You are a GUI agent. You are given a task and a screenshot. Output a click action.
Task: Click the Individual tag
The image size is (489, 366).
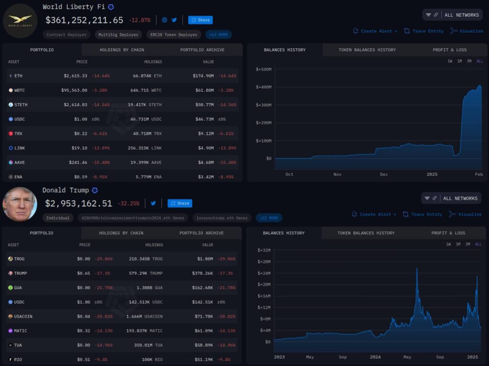[58, 218]
